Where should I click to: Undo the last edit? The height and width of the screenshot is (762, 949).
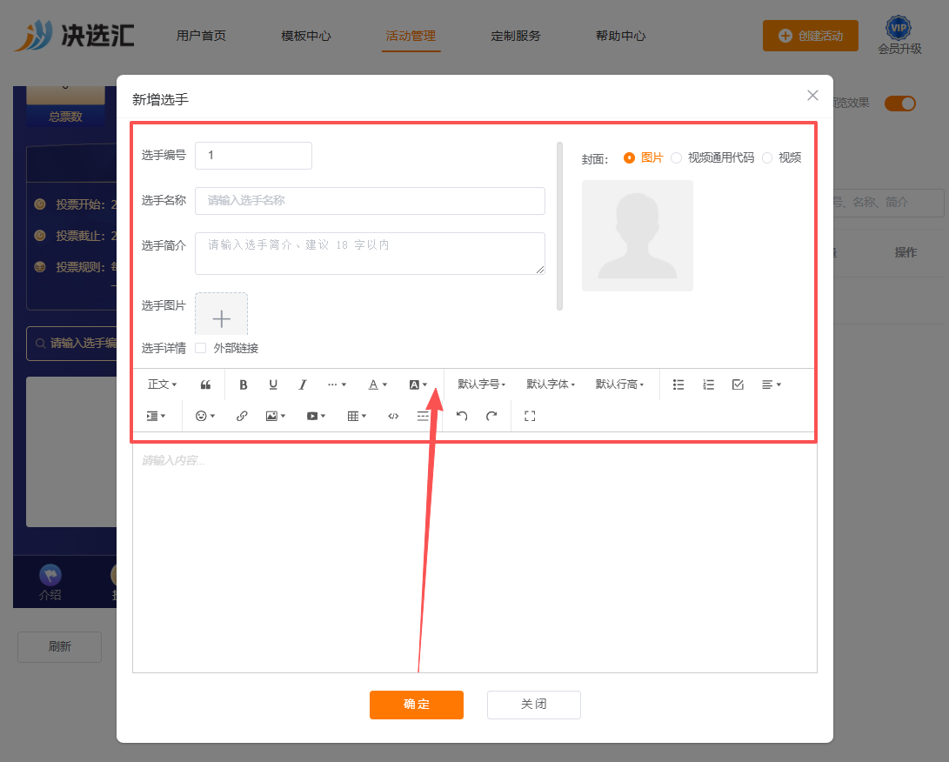click(x=462, y=416)
